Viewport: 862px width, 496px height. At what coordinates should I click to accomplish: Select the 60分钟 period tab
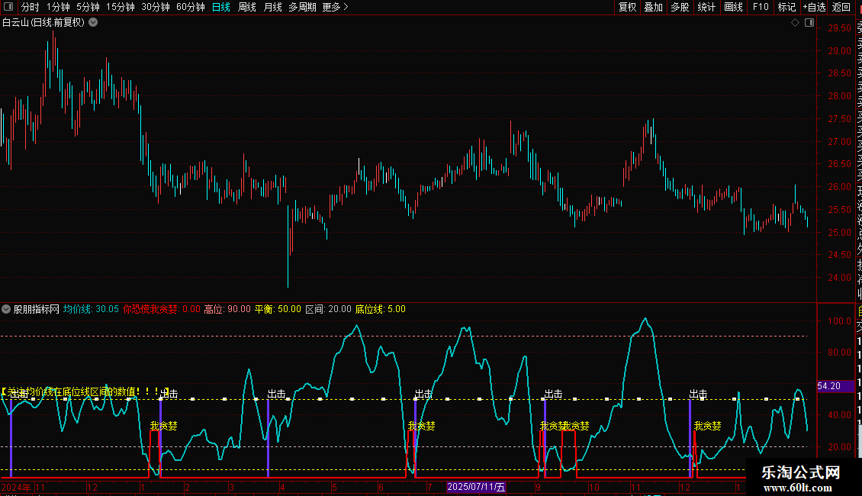point(191,7)
